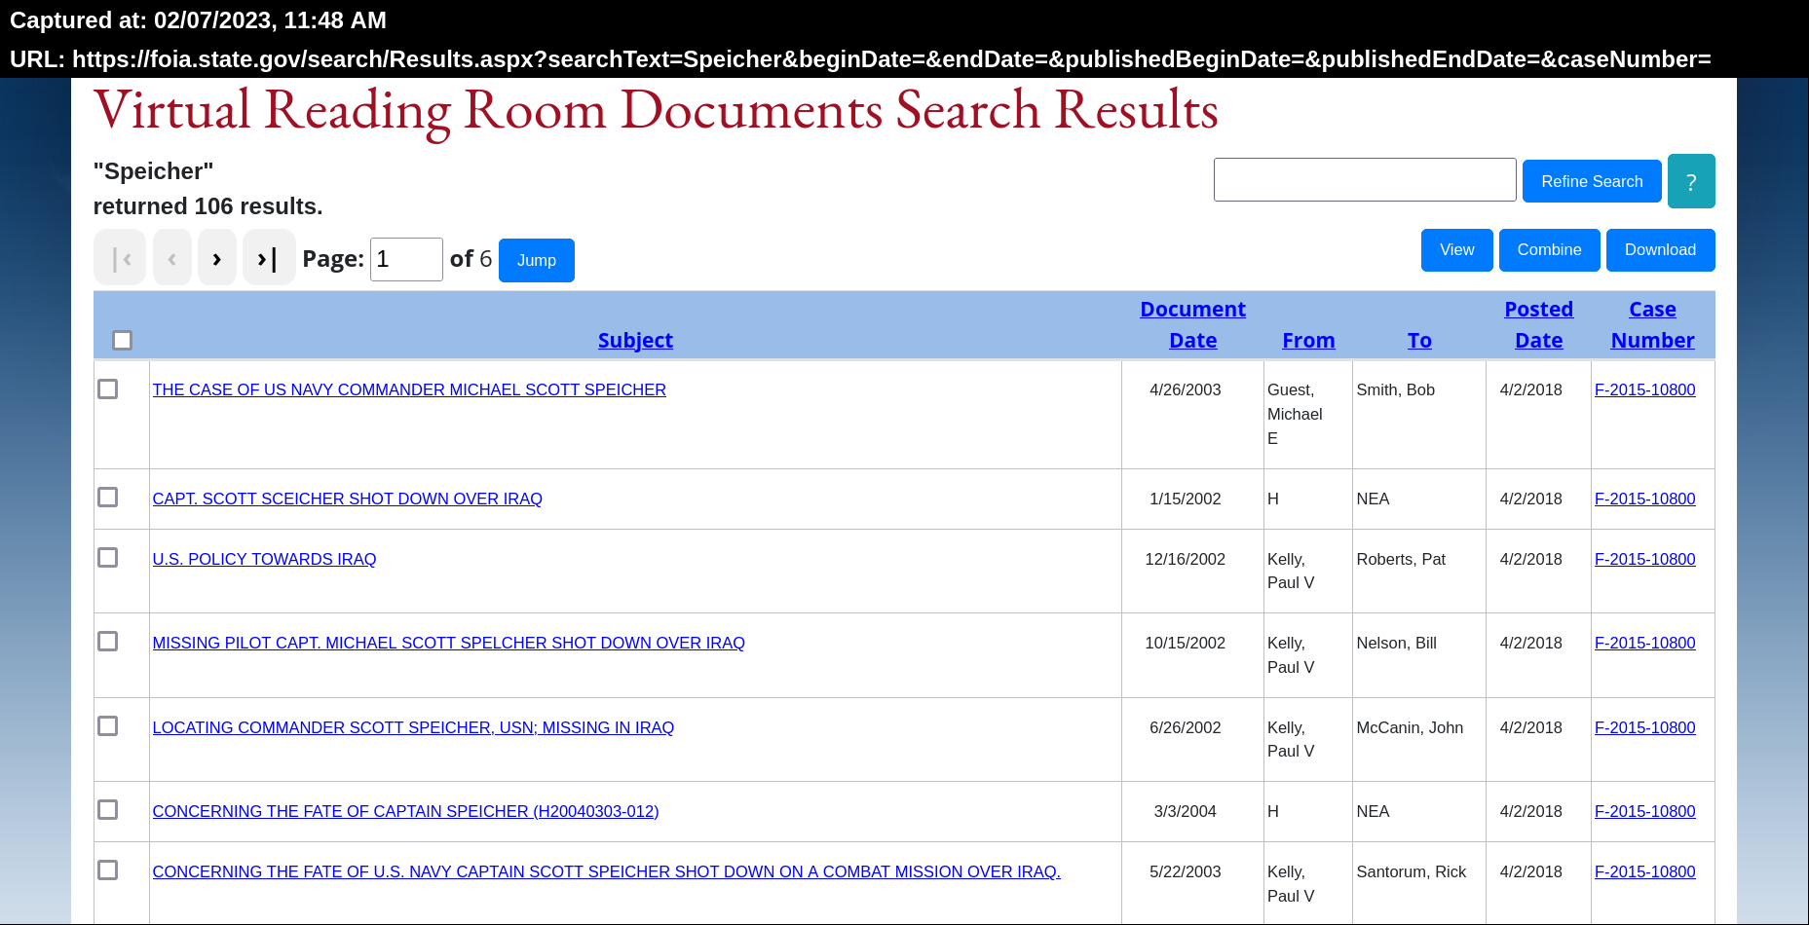This screenshot has width=1809, height=925.
Task: Open case F-2015-10800 in 3/3/2004 row
Action: point(1644,811)
